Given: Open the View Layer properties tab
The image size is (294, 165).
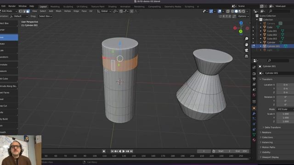Looking at the screenshot, I should (x=254, y=84).
